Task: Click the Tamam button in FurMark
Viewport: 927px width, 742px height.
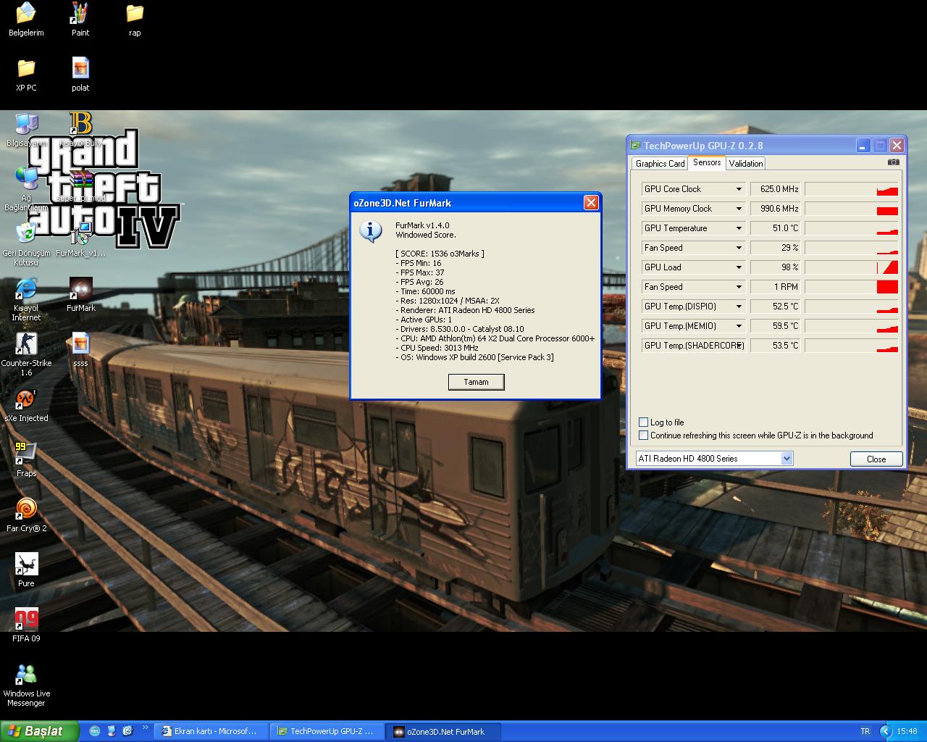Action: click(476, 382)
